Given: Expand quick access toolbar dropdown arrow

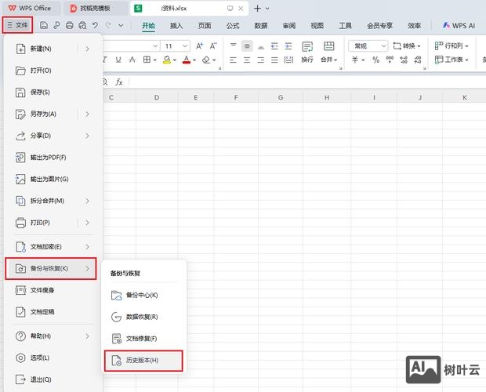Looking at the screenshot, I should (x=121, y=25).
